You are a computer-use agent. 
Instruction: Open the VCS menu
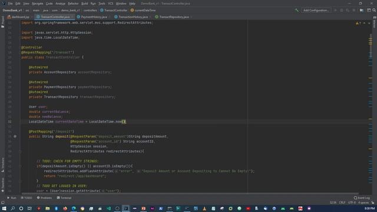tap(111, 4)
